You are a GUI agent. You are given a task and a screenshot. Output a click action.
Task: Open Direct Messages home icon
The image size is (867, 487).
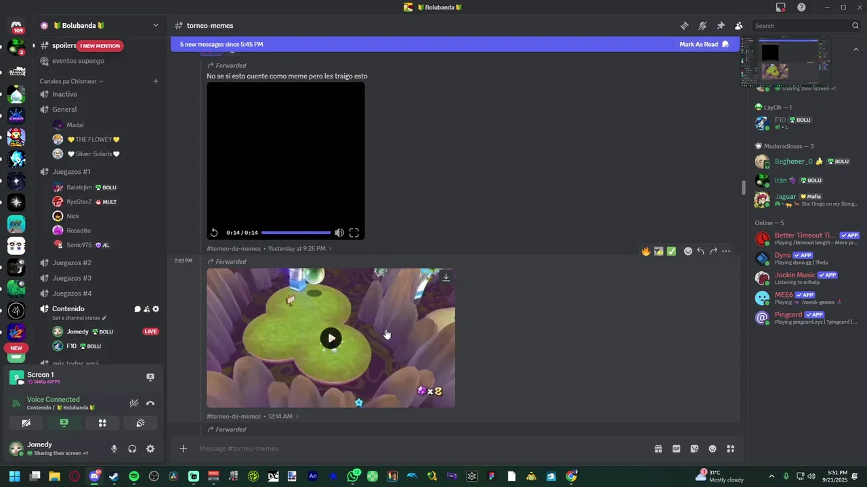coord(17,26)
